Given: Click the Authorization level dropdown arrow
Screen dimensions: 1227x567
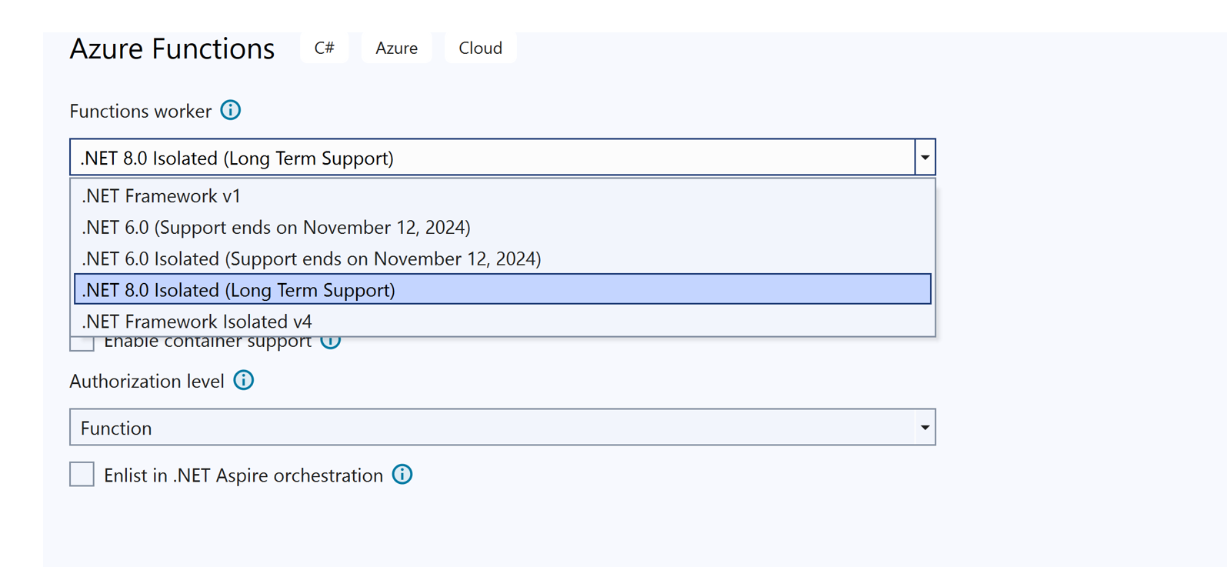Looking at the screenshot, I should pyautogui.click(x=925, y=427).
